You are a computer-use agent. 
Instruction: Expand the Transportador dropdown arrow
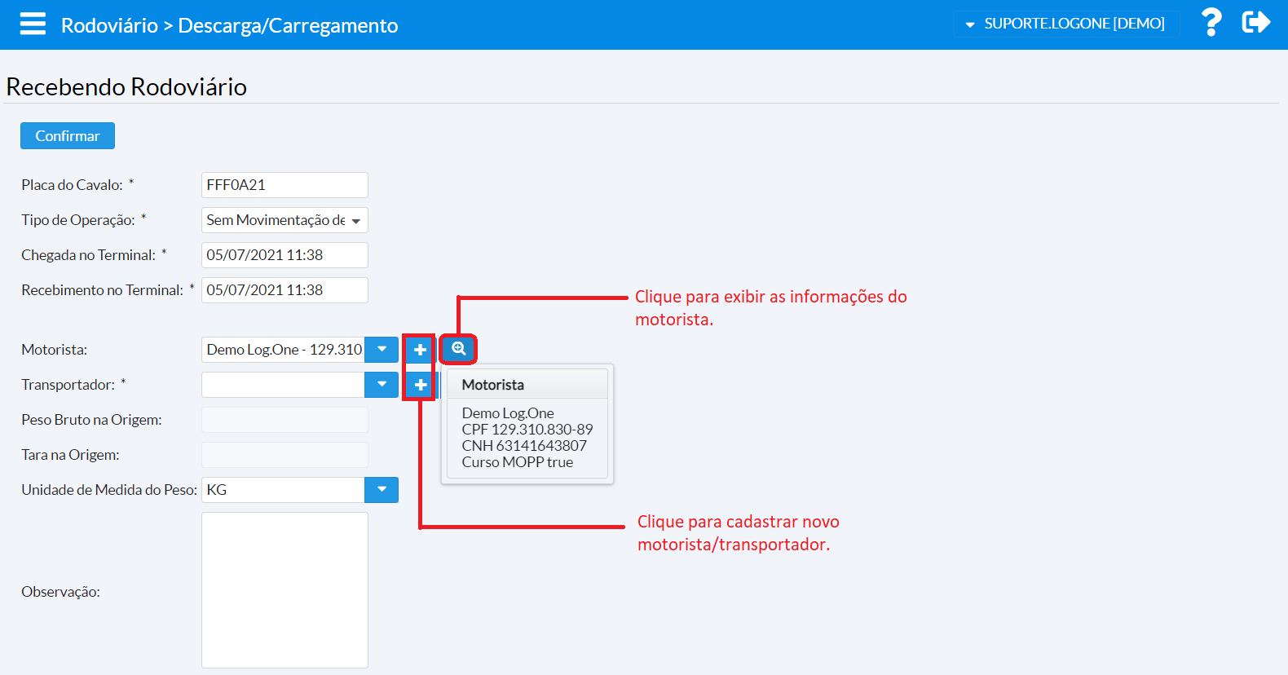tap(382, 385)
